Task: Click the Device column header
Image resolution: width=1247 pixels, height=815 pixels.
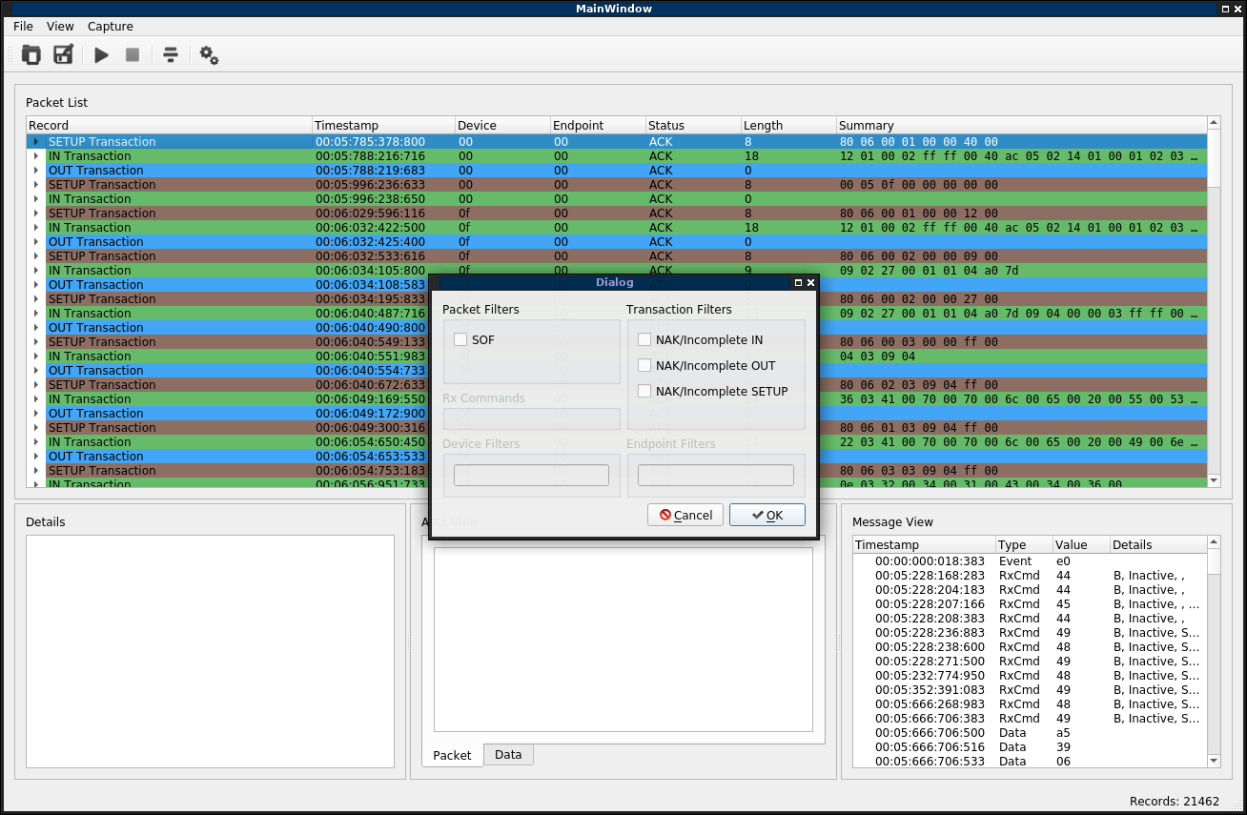Action: click(502, 126)
